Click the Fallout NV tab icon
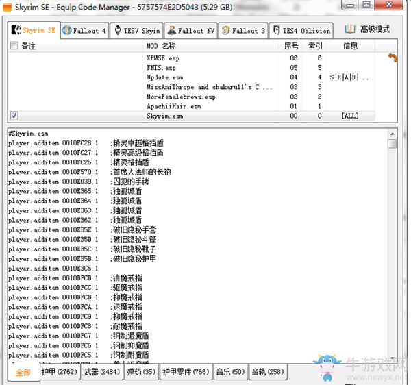The width and height of the screenshot is (411, 385). click(x=172, y=30)
